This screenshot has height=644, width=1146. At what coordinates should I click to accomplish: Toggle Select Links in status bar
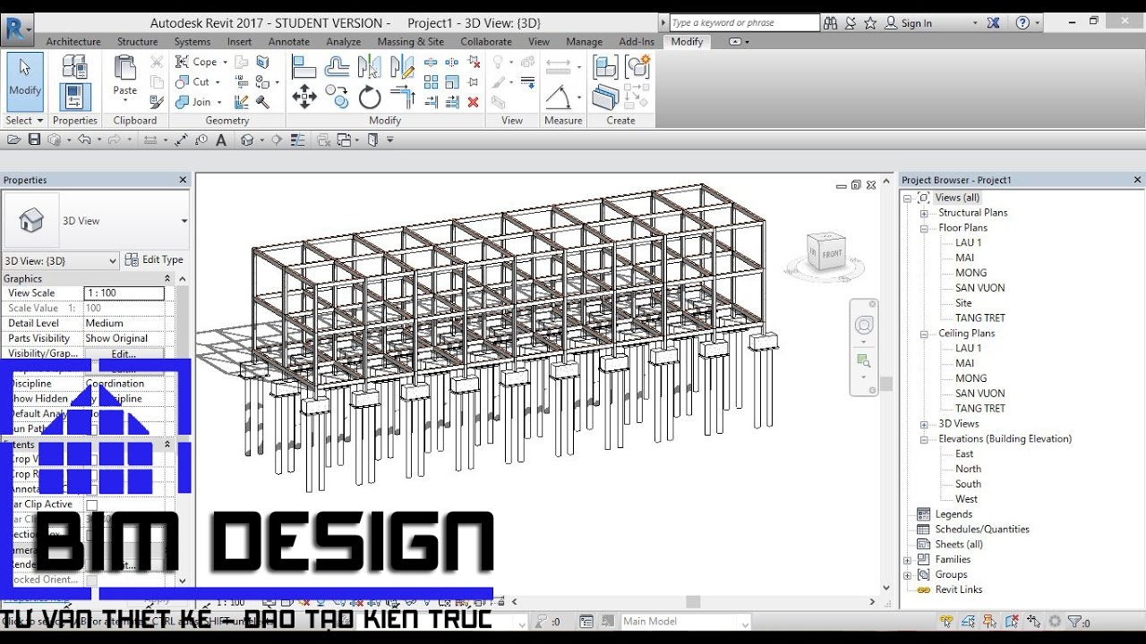(946, 622)
